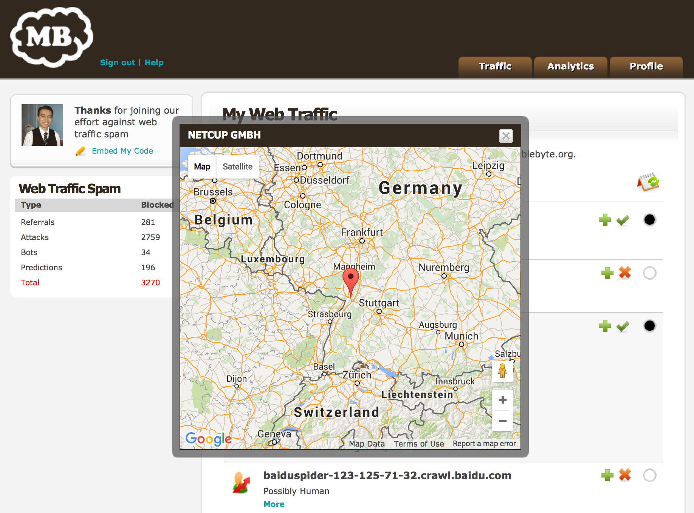
Task: Click the Sign out link
Action: click(x=118, y=63)
